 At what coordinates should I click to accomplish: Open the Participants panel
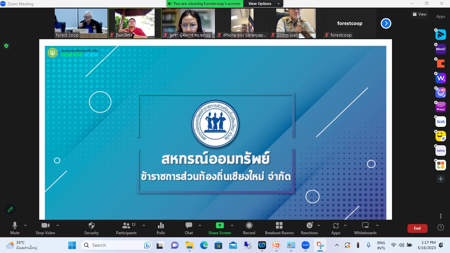click(x=126, y=228)
